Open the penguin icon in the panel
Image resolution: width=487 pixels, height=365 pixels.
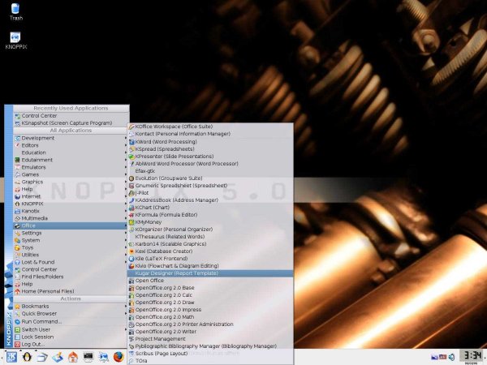click(x=27, y=356)
